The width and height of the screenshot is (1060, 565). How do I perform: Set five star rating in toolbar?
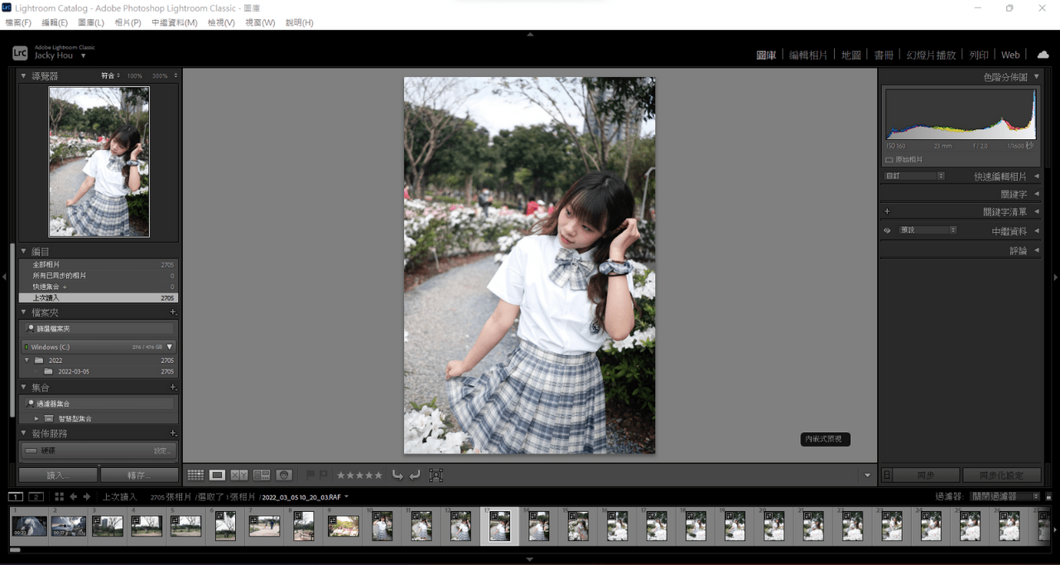click(x=379, y=475)
